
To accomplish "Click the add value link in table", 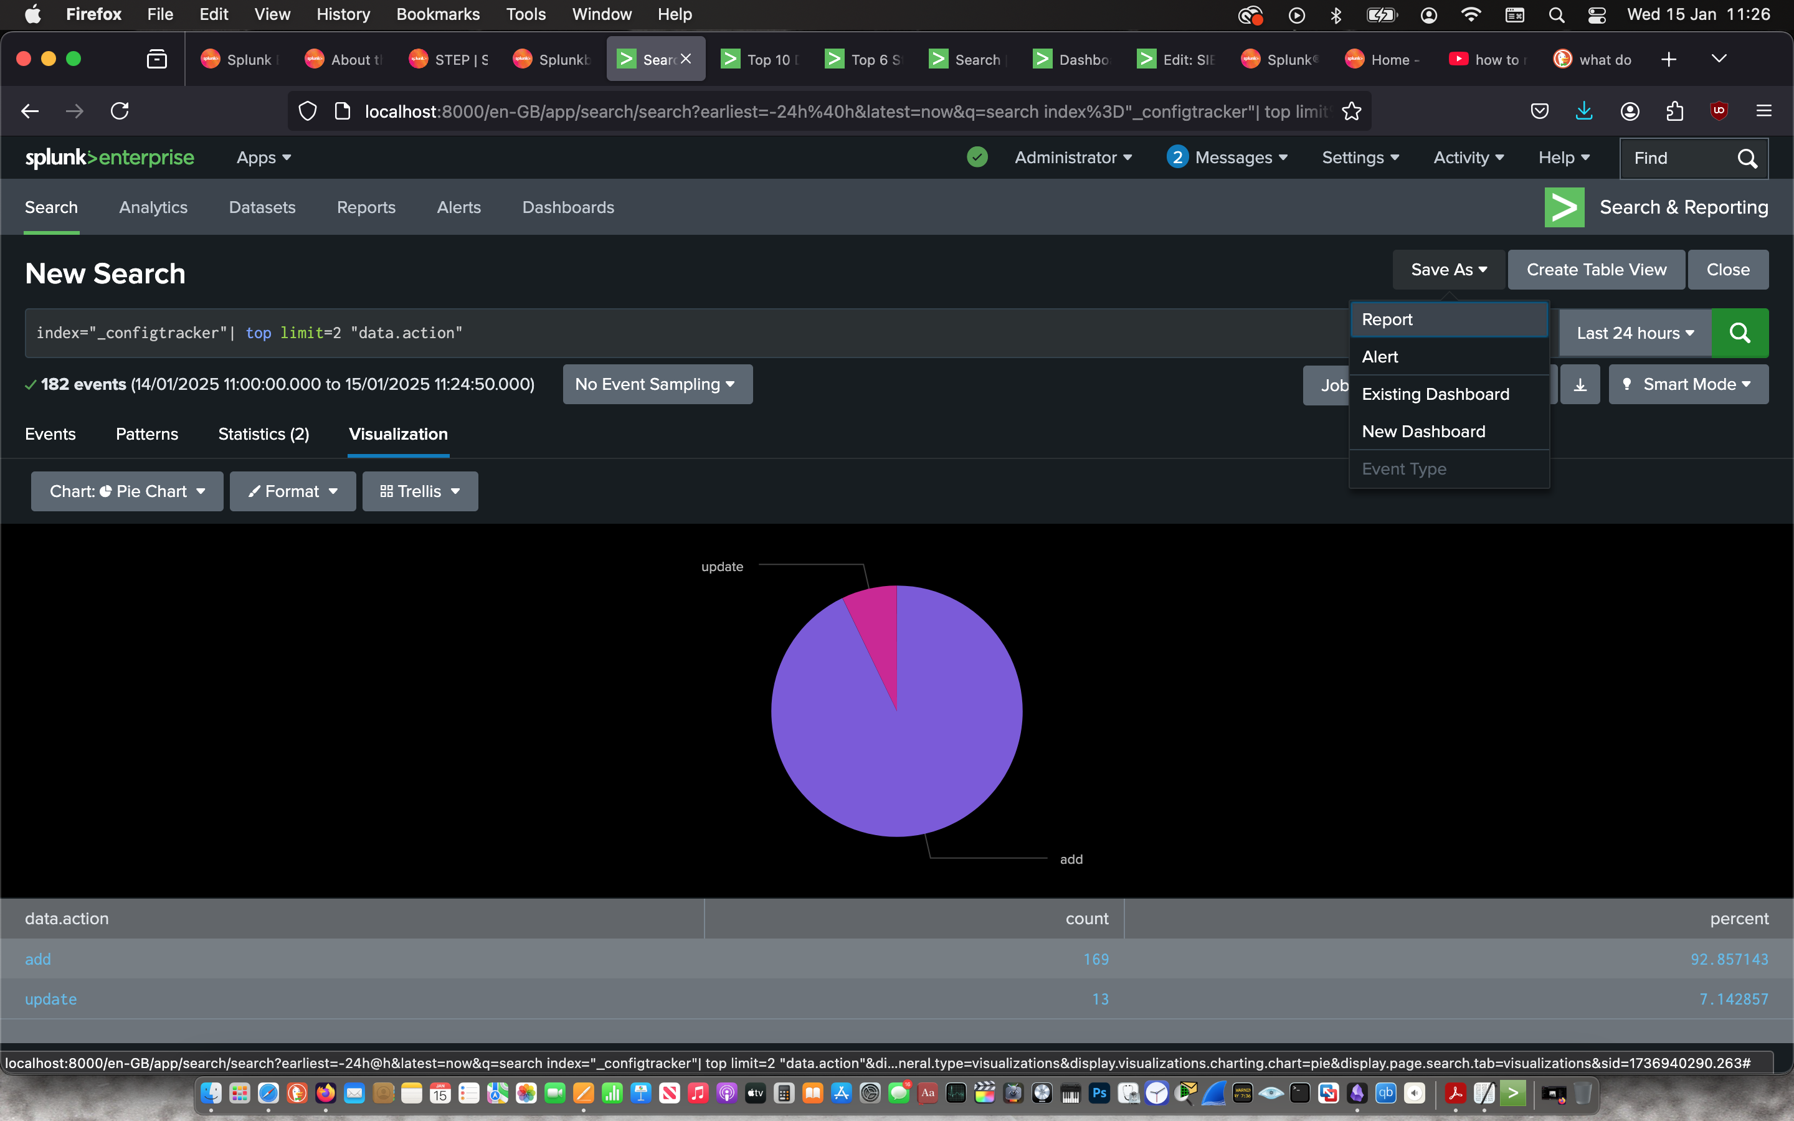I will (38, 958).
